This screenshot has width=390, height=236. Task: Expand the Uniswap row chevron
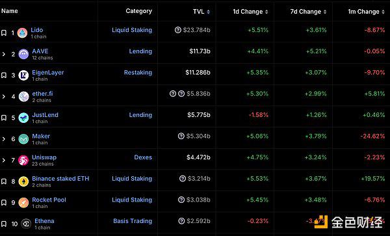[x=4, y=160]
